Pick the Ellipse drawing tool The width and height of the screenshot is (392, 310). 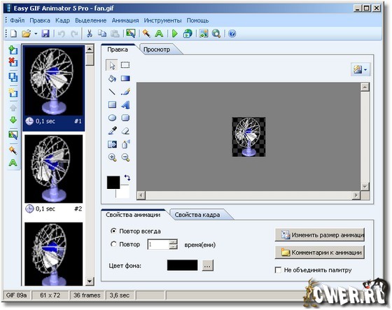click(112, 118)
